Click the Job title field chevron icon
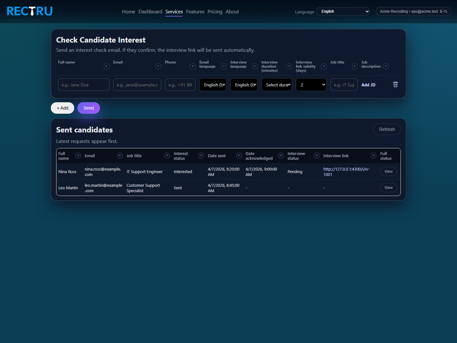457x343 pixels. pos(355,66)
